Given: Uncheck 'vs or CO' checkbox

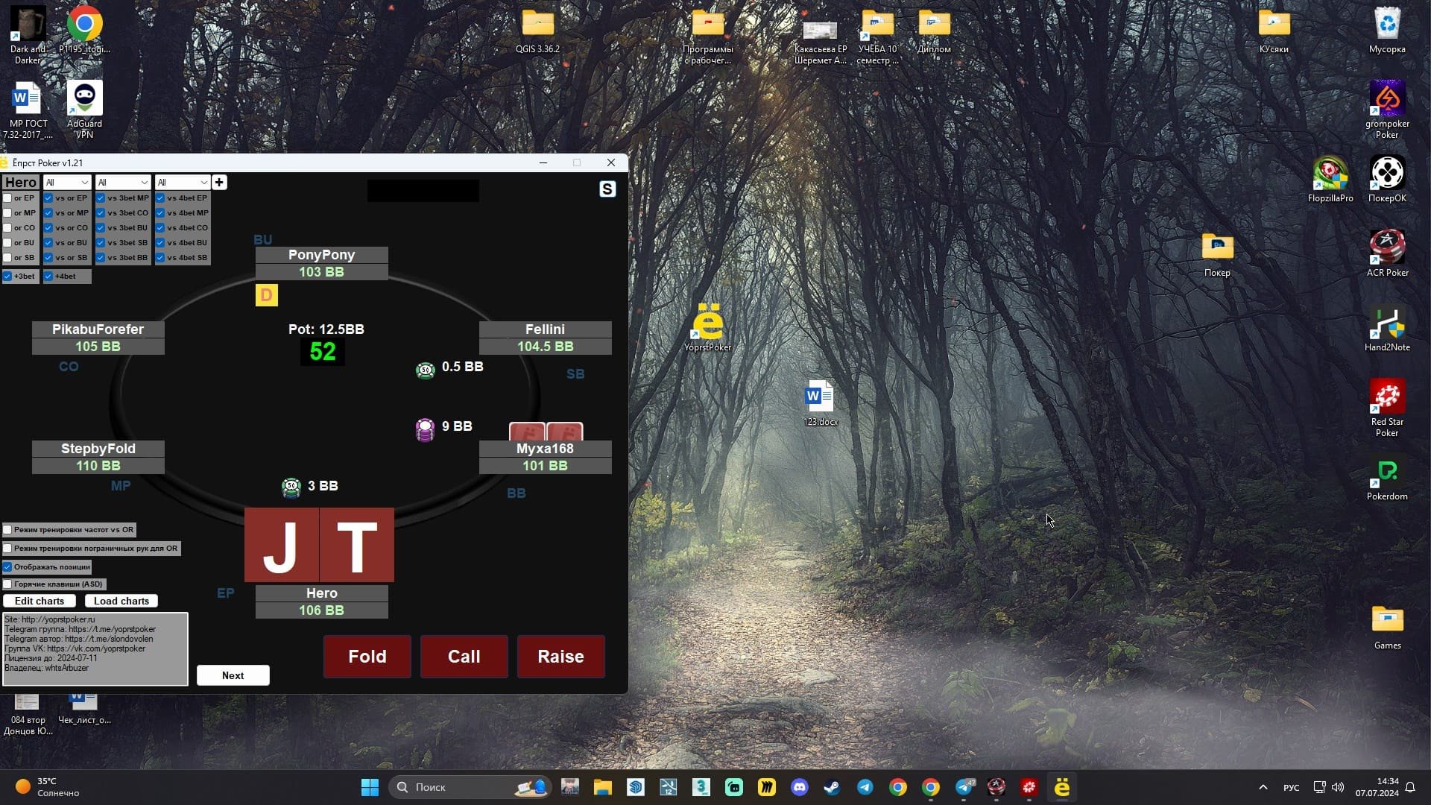Looking at the screenshot, I should (x=48, y=228).
